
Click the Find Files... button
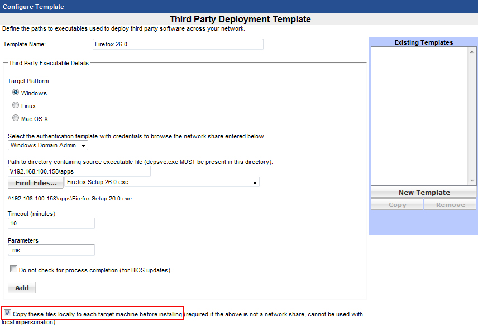point(36,183)
